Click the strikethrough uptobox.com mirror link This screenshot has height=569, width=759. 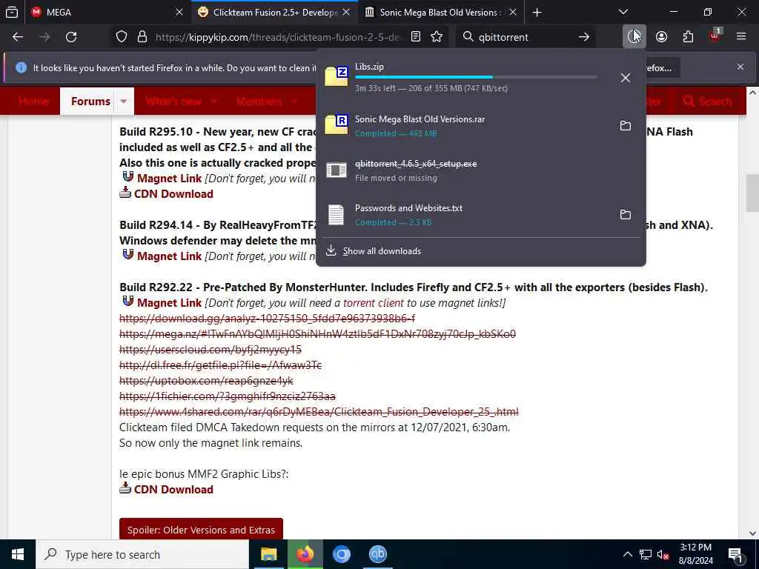pyautogui.click(x=206, y=381)
